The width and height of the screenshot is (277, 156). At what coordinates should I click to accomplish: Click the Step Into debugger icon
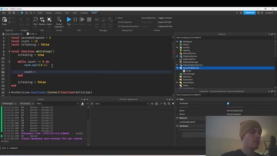[97, 19]
